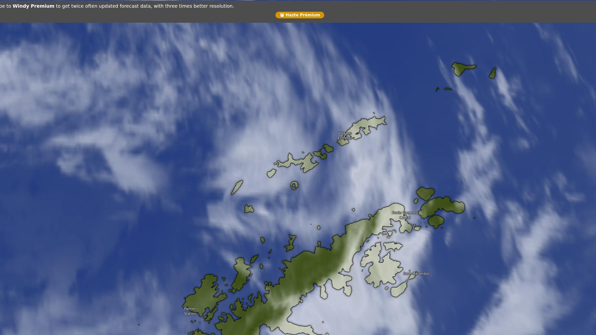Viewport: 596px width, 335px height.
Task: Click the Hazte Prémium button
Action: (x=300, y=15)
